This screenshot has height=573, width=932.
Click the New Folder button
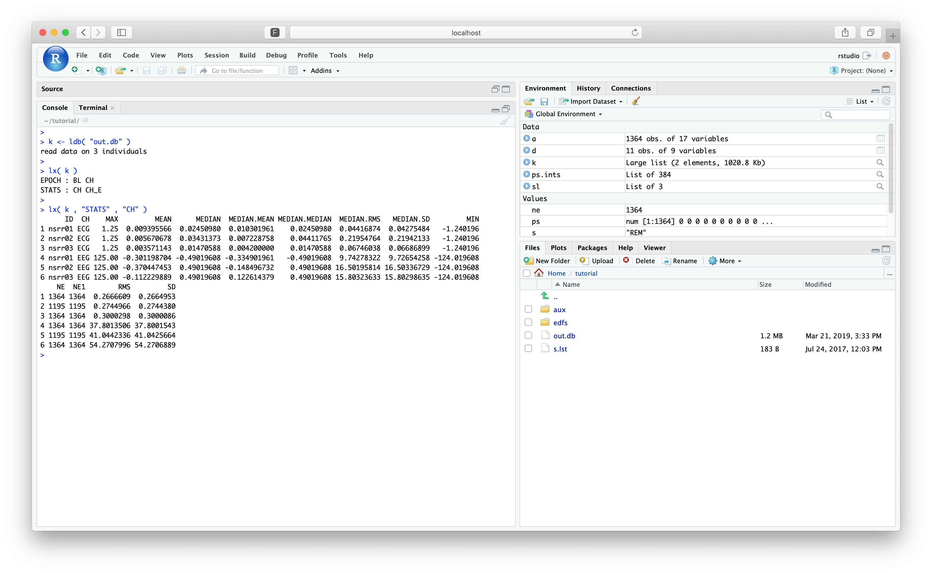547,261
